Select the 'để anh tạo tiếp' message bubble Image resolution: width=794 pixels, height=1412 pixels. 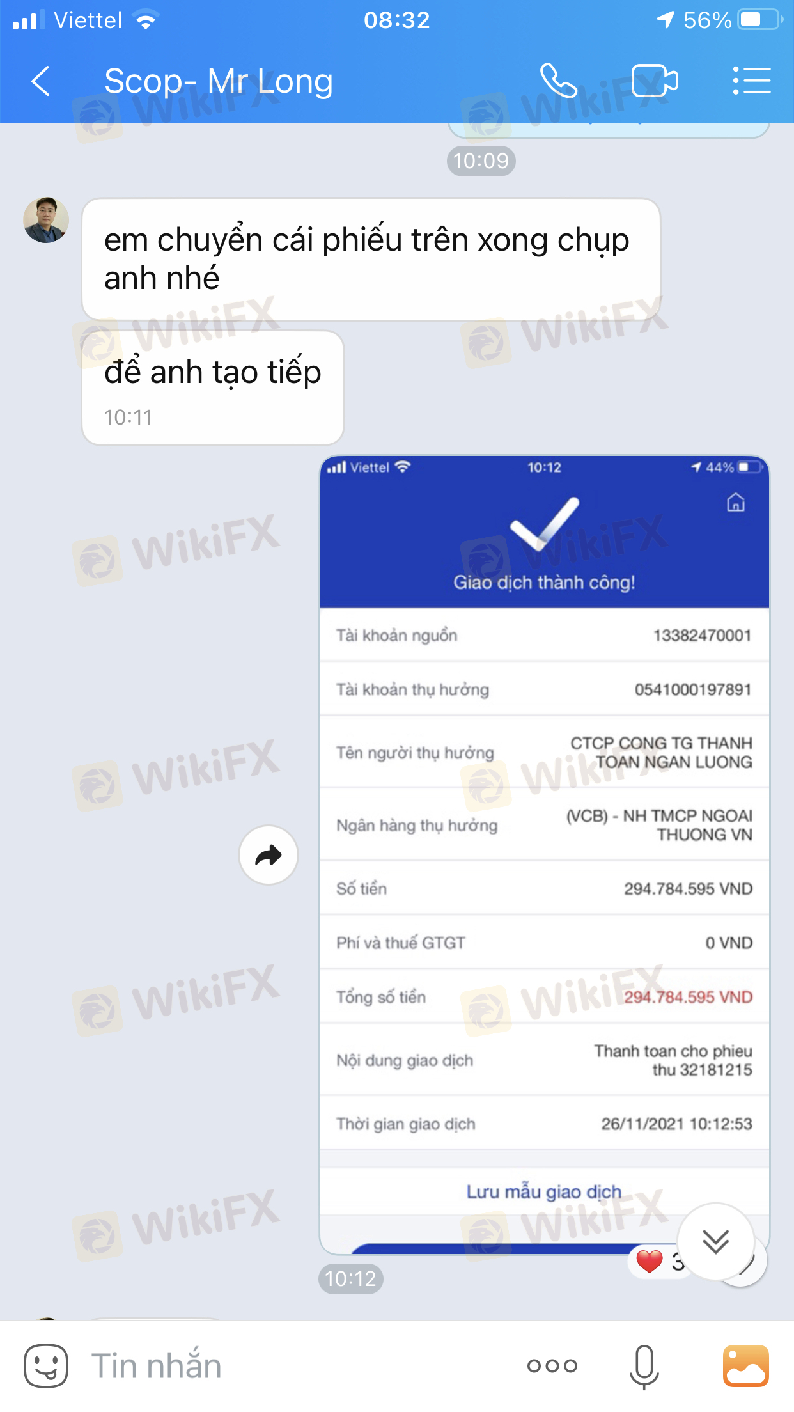(x=213, y=388)
